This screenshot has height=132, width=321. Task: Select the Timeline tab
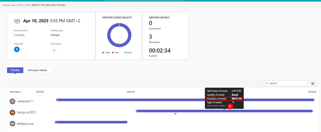pos(15,70)
